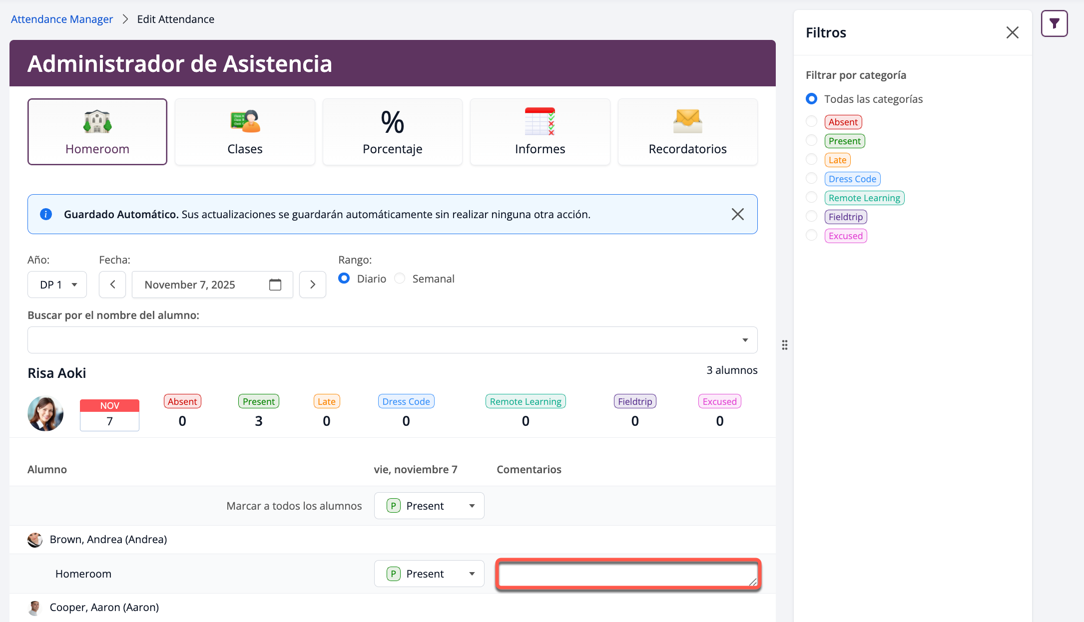The width and height of the screenshot is (1084, 622).
Task: Click the Homeroom comments text field
Action: pos(627,574)
